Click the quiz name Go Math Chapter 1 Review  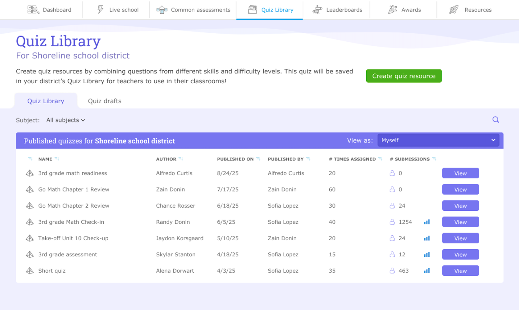(x=74, y=189)
